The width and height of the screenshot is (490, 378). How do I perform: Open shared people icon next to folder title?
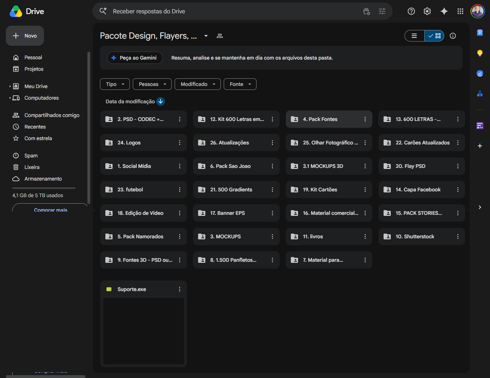point(219,36)
